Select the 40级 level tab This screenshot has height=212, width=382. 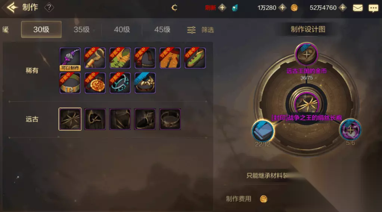click(122, 29)
